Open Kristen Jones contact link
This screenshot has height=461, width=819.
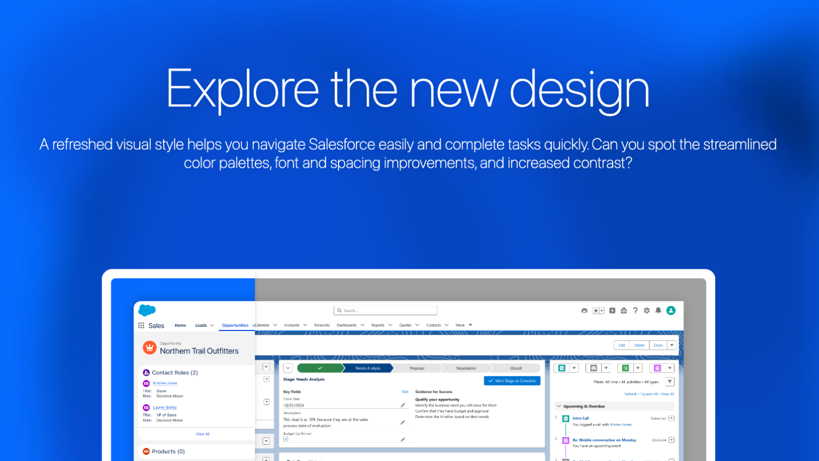tap(165, 383)
